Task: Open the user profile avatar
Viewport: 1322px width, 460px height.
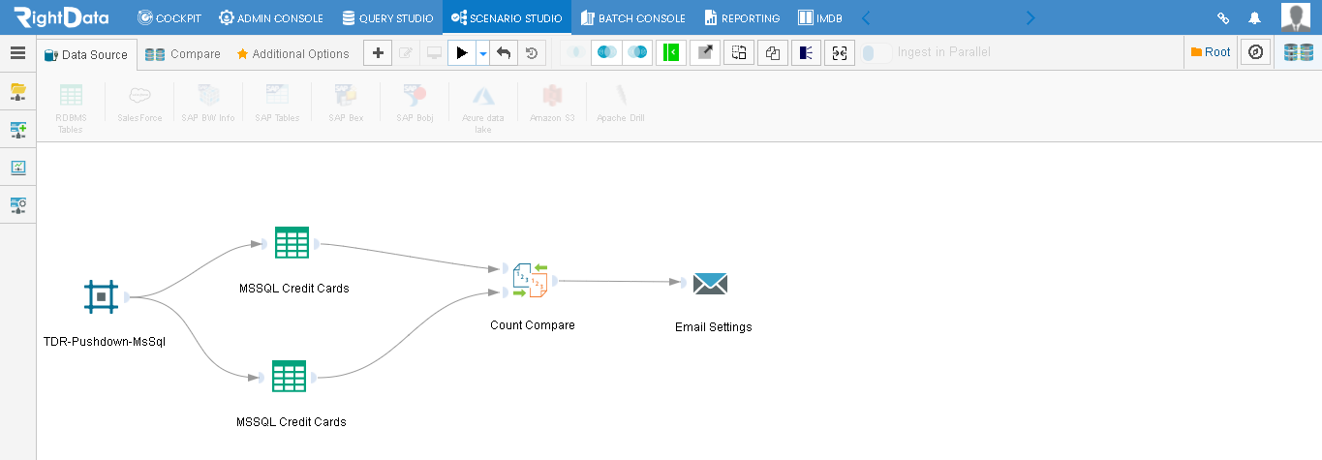Action: pyautogui.click(x=1296, y=17)
